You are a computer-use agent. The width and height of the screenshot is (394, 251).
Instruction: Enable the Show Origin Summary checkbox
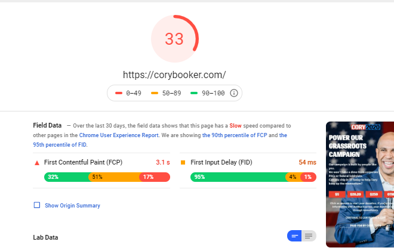37,205
